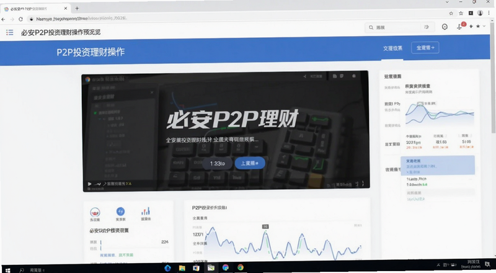Click into the page search field

coord(399,27)
